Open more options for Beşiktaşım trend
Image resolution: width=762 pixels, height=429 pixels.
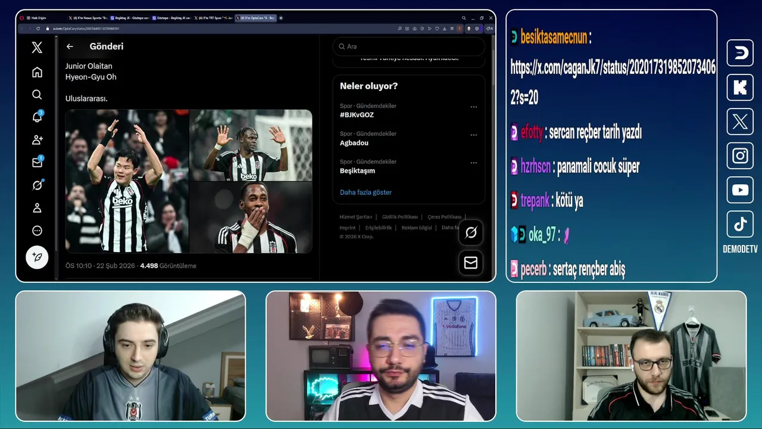coord(474,163)
